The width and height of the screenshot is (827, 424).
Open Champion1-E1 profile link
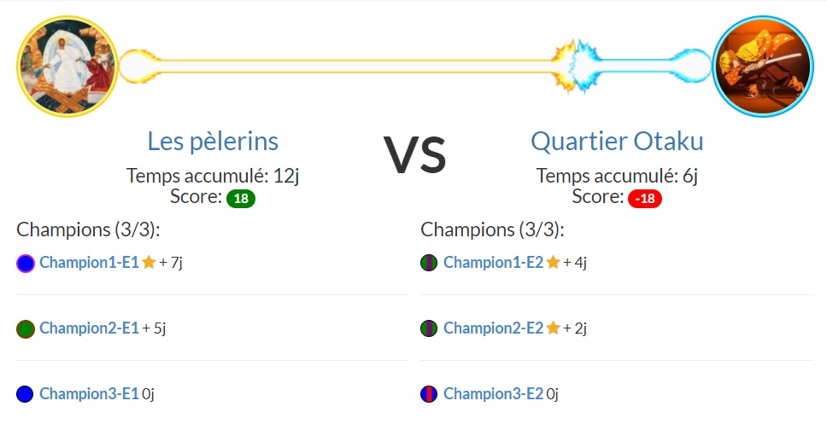click(89, 262)
